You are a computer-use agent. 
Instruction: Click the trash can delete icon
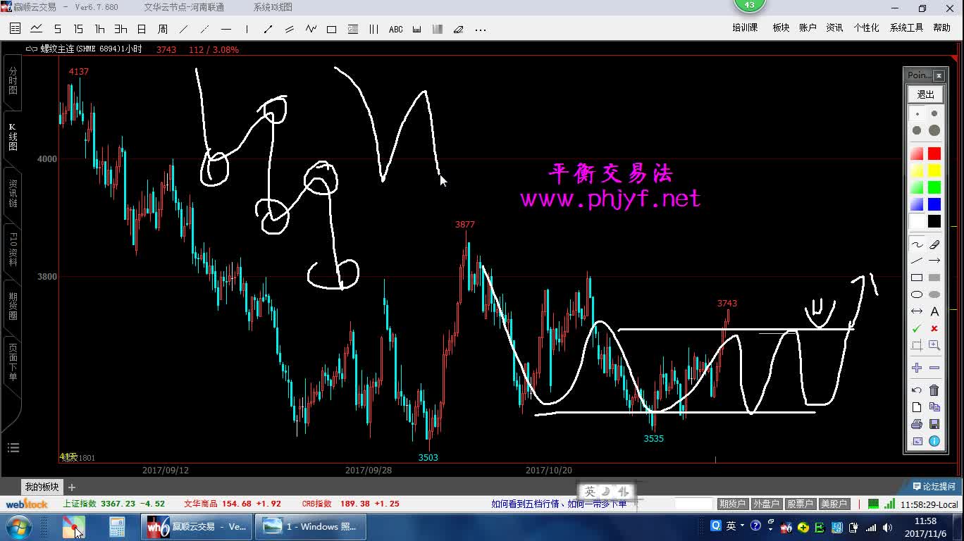(934, 390)
